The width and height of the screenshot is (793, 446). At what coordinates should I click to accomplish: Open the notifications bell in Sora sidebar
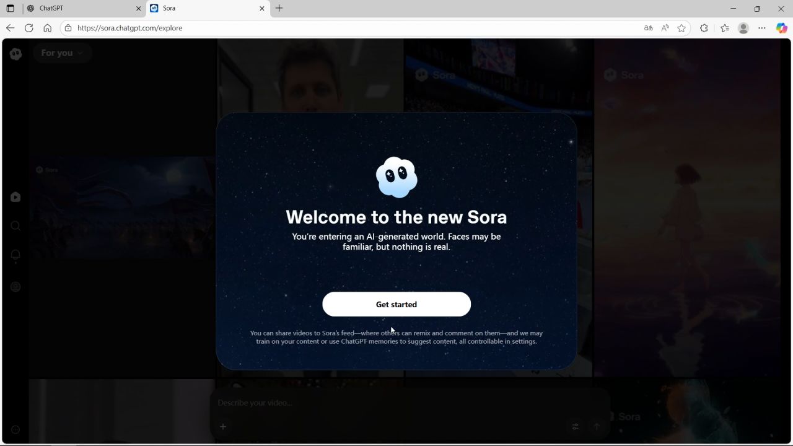click(15, 255)
